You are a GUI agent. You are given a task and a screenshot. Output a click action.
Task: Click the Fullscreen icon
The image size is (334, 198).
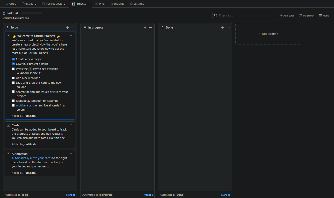(x=301, y=15)
